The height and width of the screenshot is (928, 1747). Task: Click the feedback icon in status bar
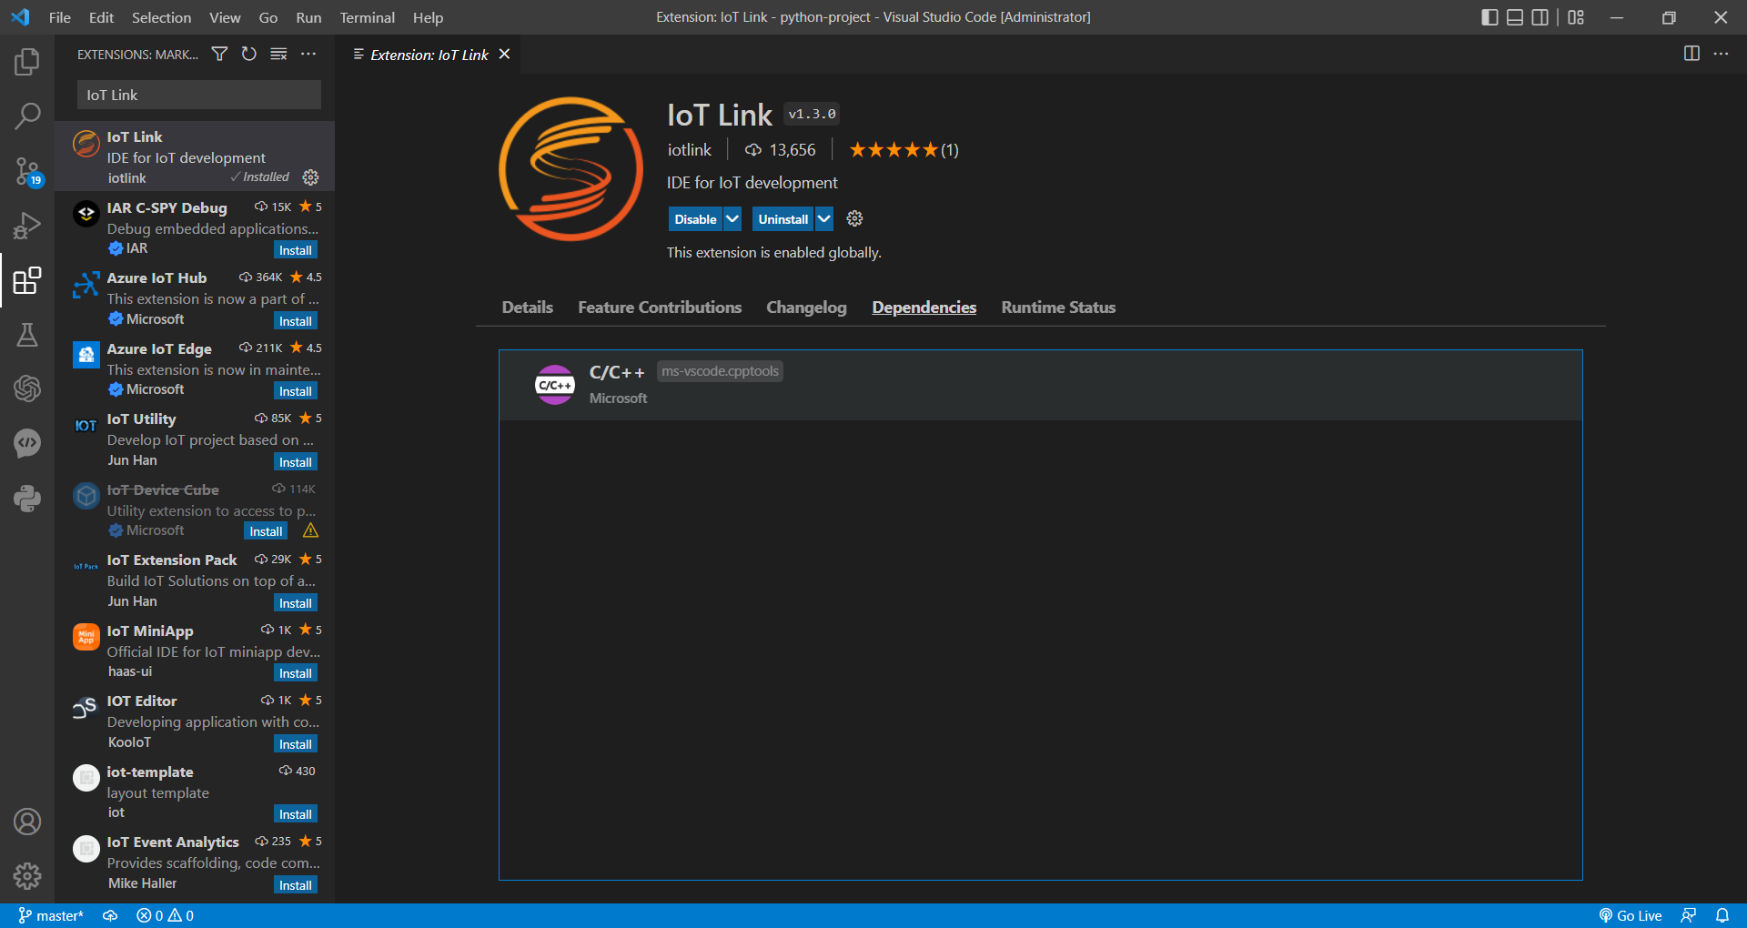[x=1689, y=915]
